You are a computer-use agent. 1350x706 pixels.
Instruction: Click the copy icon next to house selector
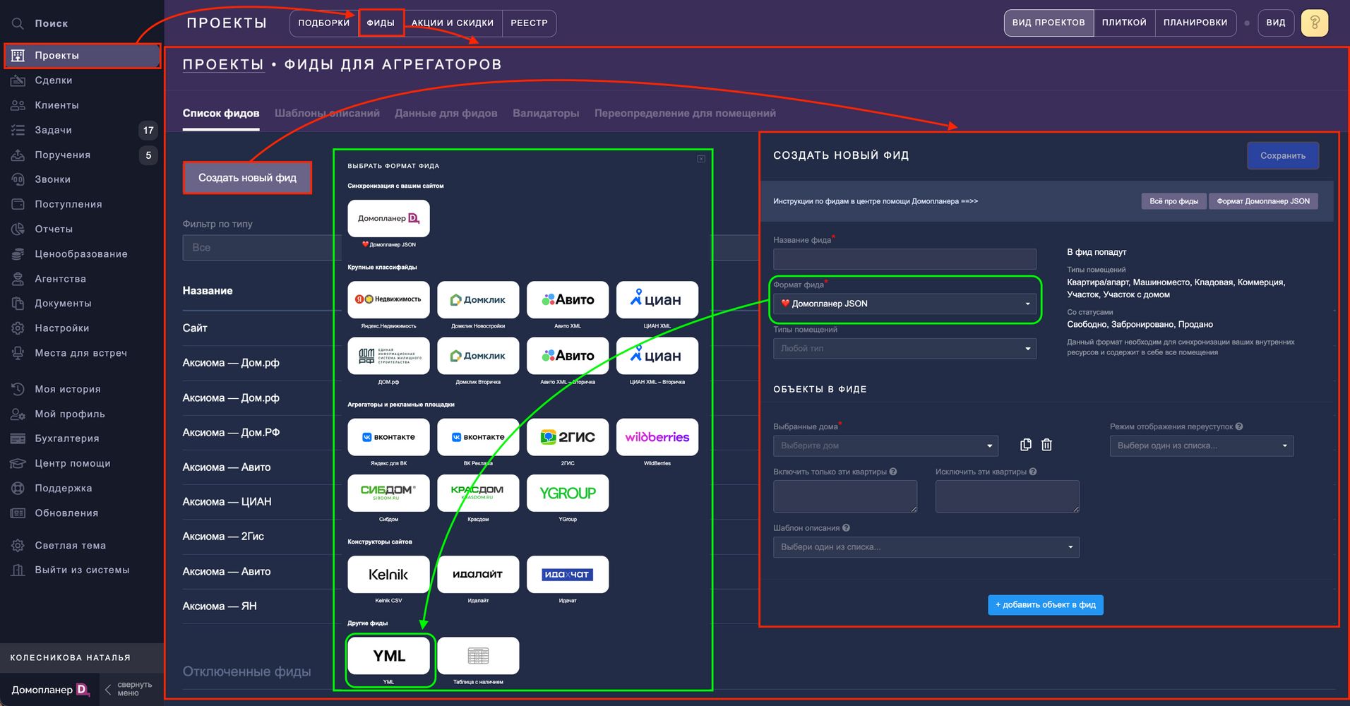(1026, 445)
